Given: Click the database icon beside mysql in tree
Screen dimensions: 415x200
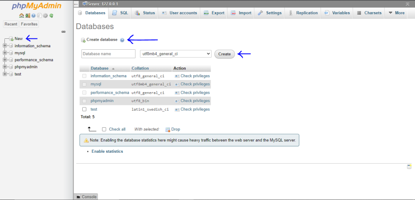Looking at the screenshot, I should (11, 53).
